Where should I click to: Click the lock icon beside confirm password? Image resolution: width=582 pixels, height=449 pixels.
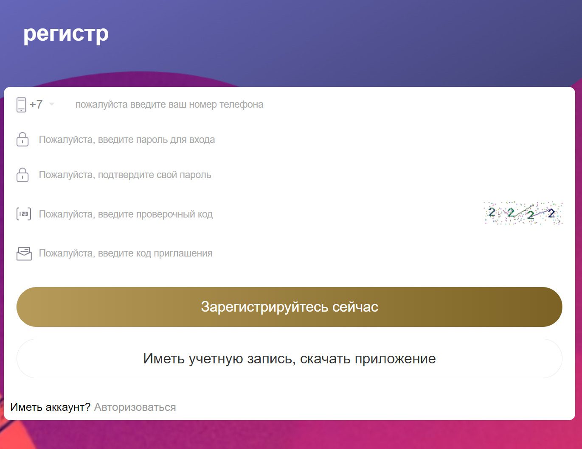click(x=22, y=175)
